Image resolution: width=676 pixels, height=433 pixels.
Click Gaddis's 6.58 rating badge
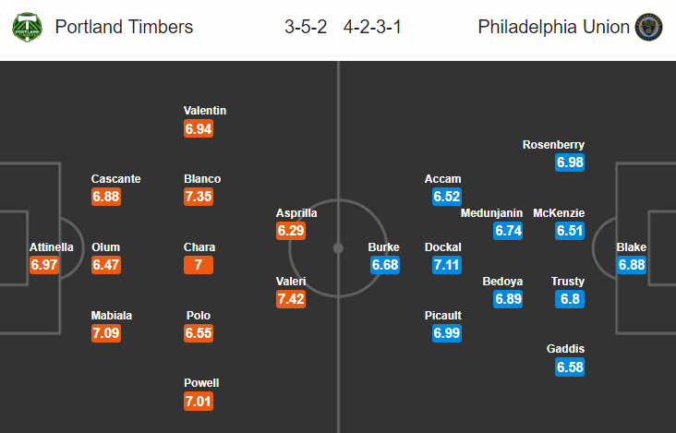point(570,367)
